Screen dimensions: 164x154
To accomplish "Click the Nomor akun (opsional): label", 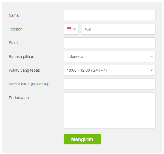I will [x=29, y=84].
